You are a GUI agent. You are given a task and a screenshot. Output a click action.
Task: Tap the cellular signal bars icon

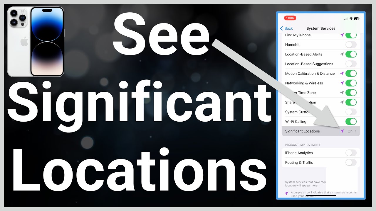tap(346, 19)
